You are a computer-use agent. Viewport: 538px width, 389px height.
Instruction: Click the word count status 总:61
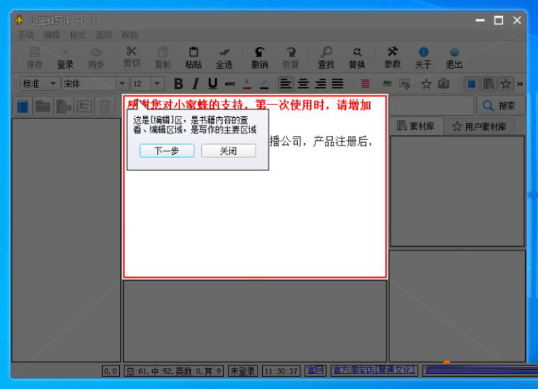[174, 371]
